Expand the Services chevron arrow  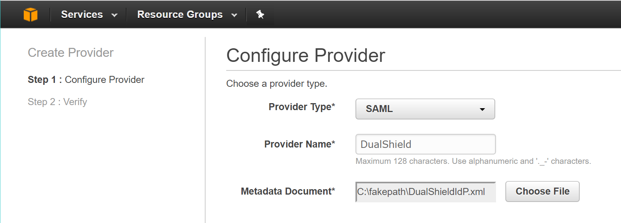[x=114, y=15]
